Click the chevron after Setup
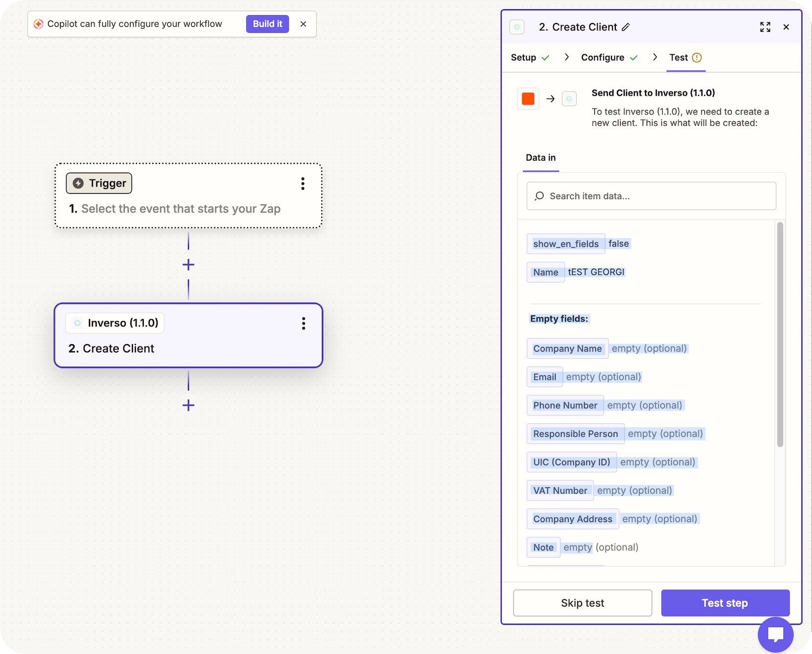 tap(566, 57)
